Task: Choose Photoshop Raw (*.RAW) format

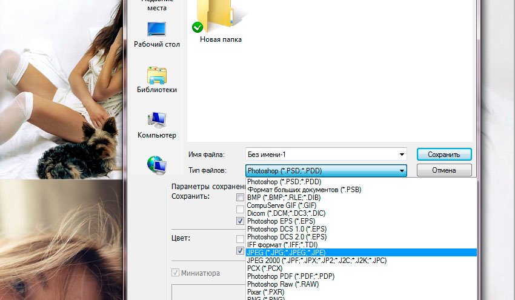Action: [x=361, y=284]
